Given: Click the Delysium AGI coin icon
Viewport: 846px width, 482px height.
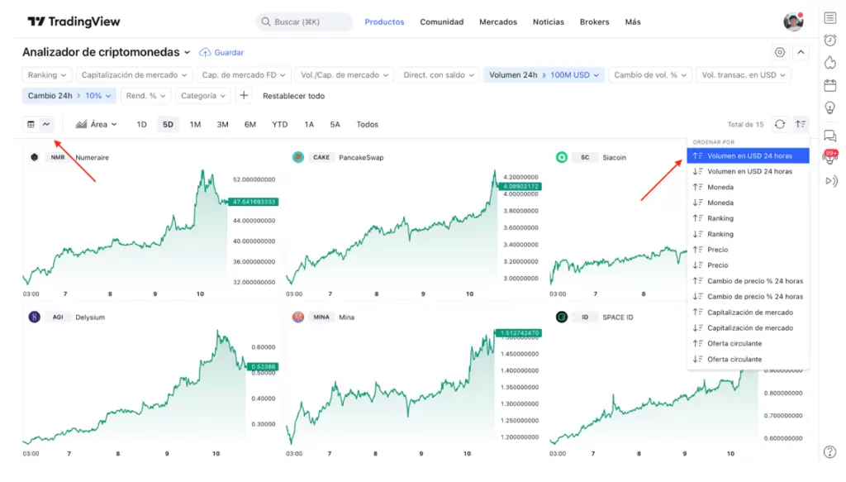Looking at the screenshot, I should click(x=35, y=317).
